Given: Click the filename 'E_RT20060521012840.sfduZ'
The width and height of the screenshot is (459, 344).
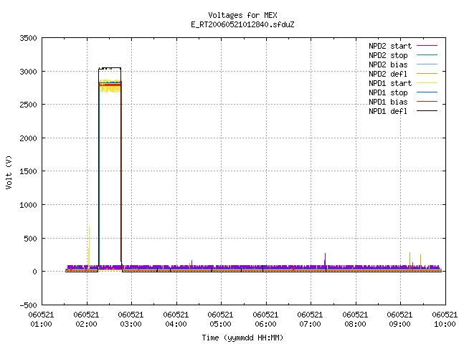Looking at the screenshot, I should [x=242, y=24].
